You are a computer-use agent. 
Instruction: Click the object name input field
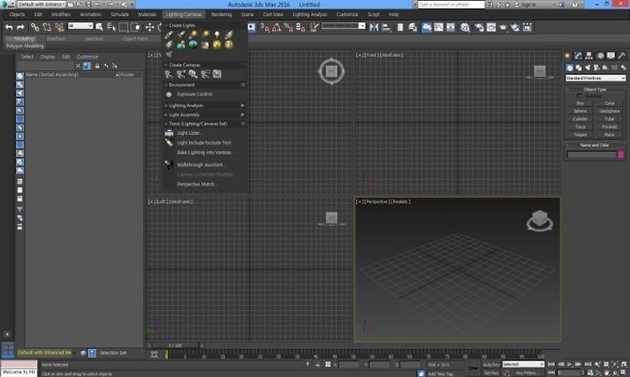(591, 155)
